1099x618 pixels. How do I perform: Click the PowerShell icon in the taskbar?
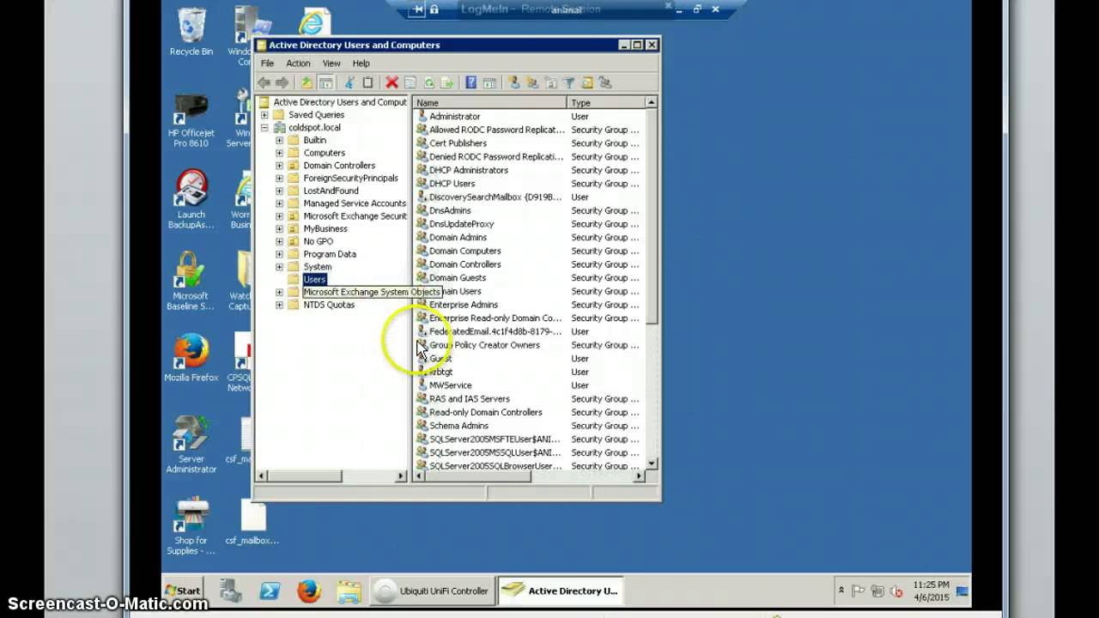pos(270,591)
